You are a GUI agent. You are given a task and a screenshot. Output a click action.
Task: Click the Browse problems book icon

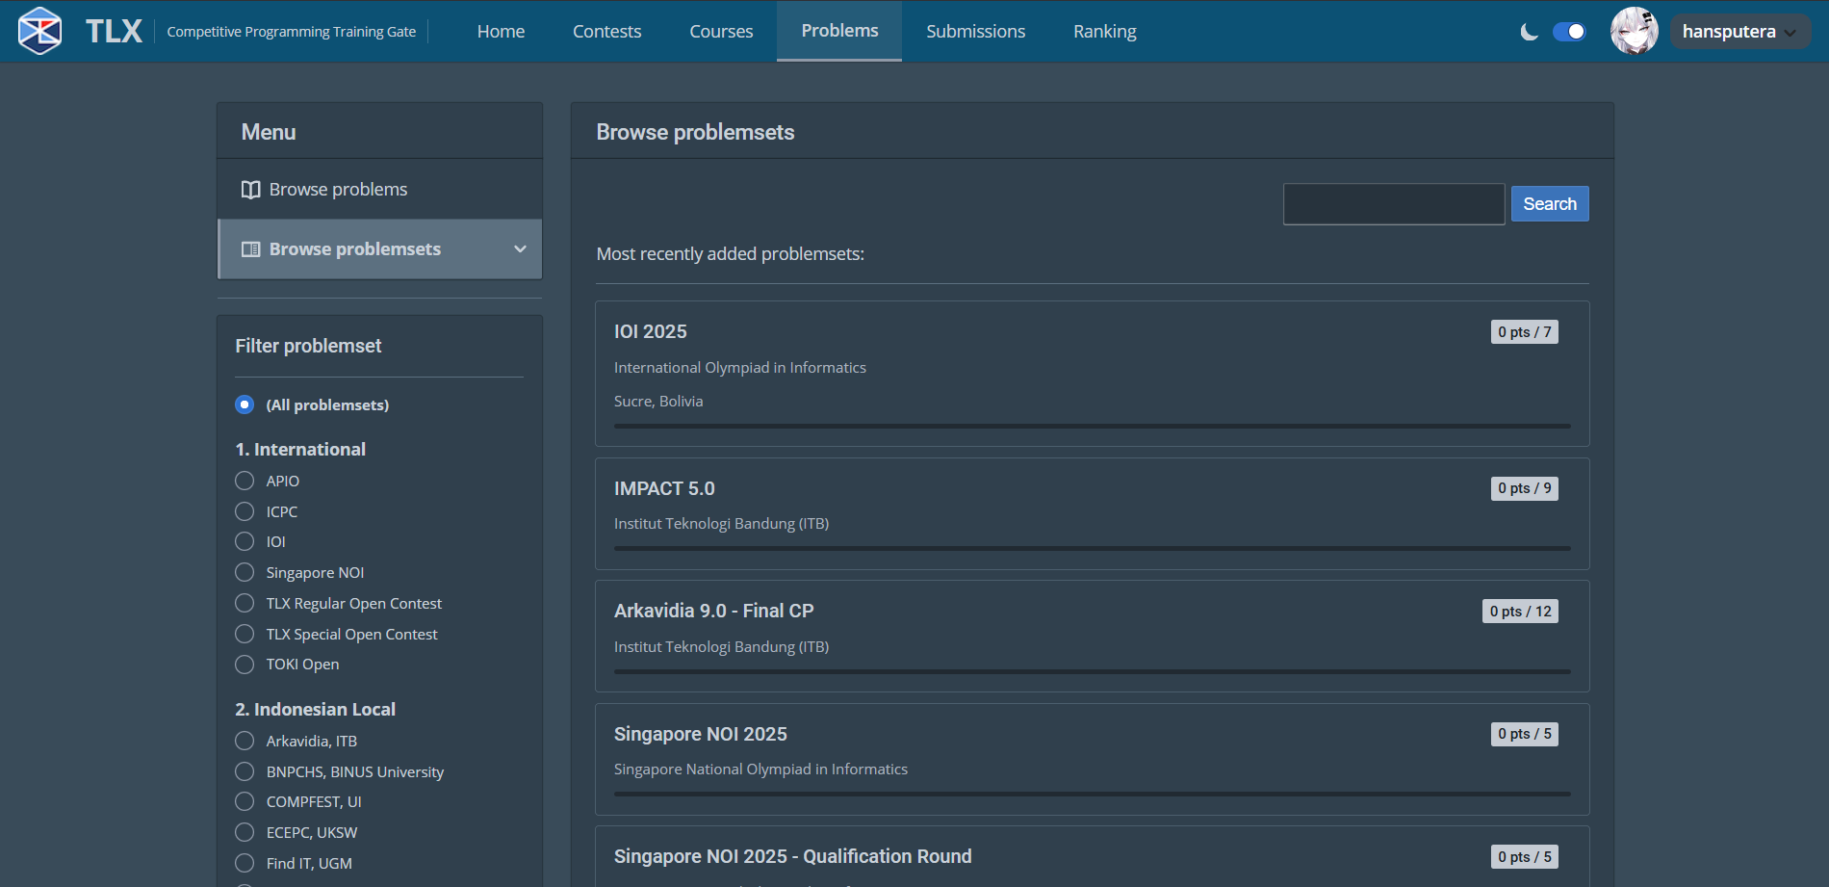point(250,190)
